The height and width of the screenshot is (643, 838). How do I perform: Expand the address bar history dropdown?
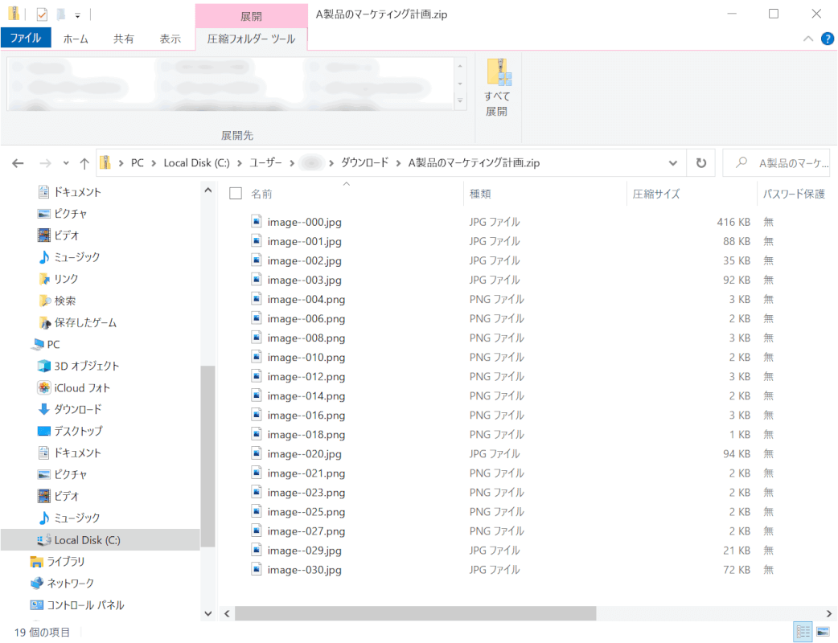coord(673,163)
